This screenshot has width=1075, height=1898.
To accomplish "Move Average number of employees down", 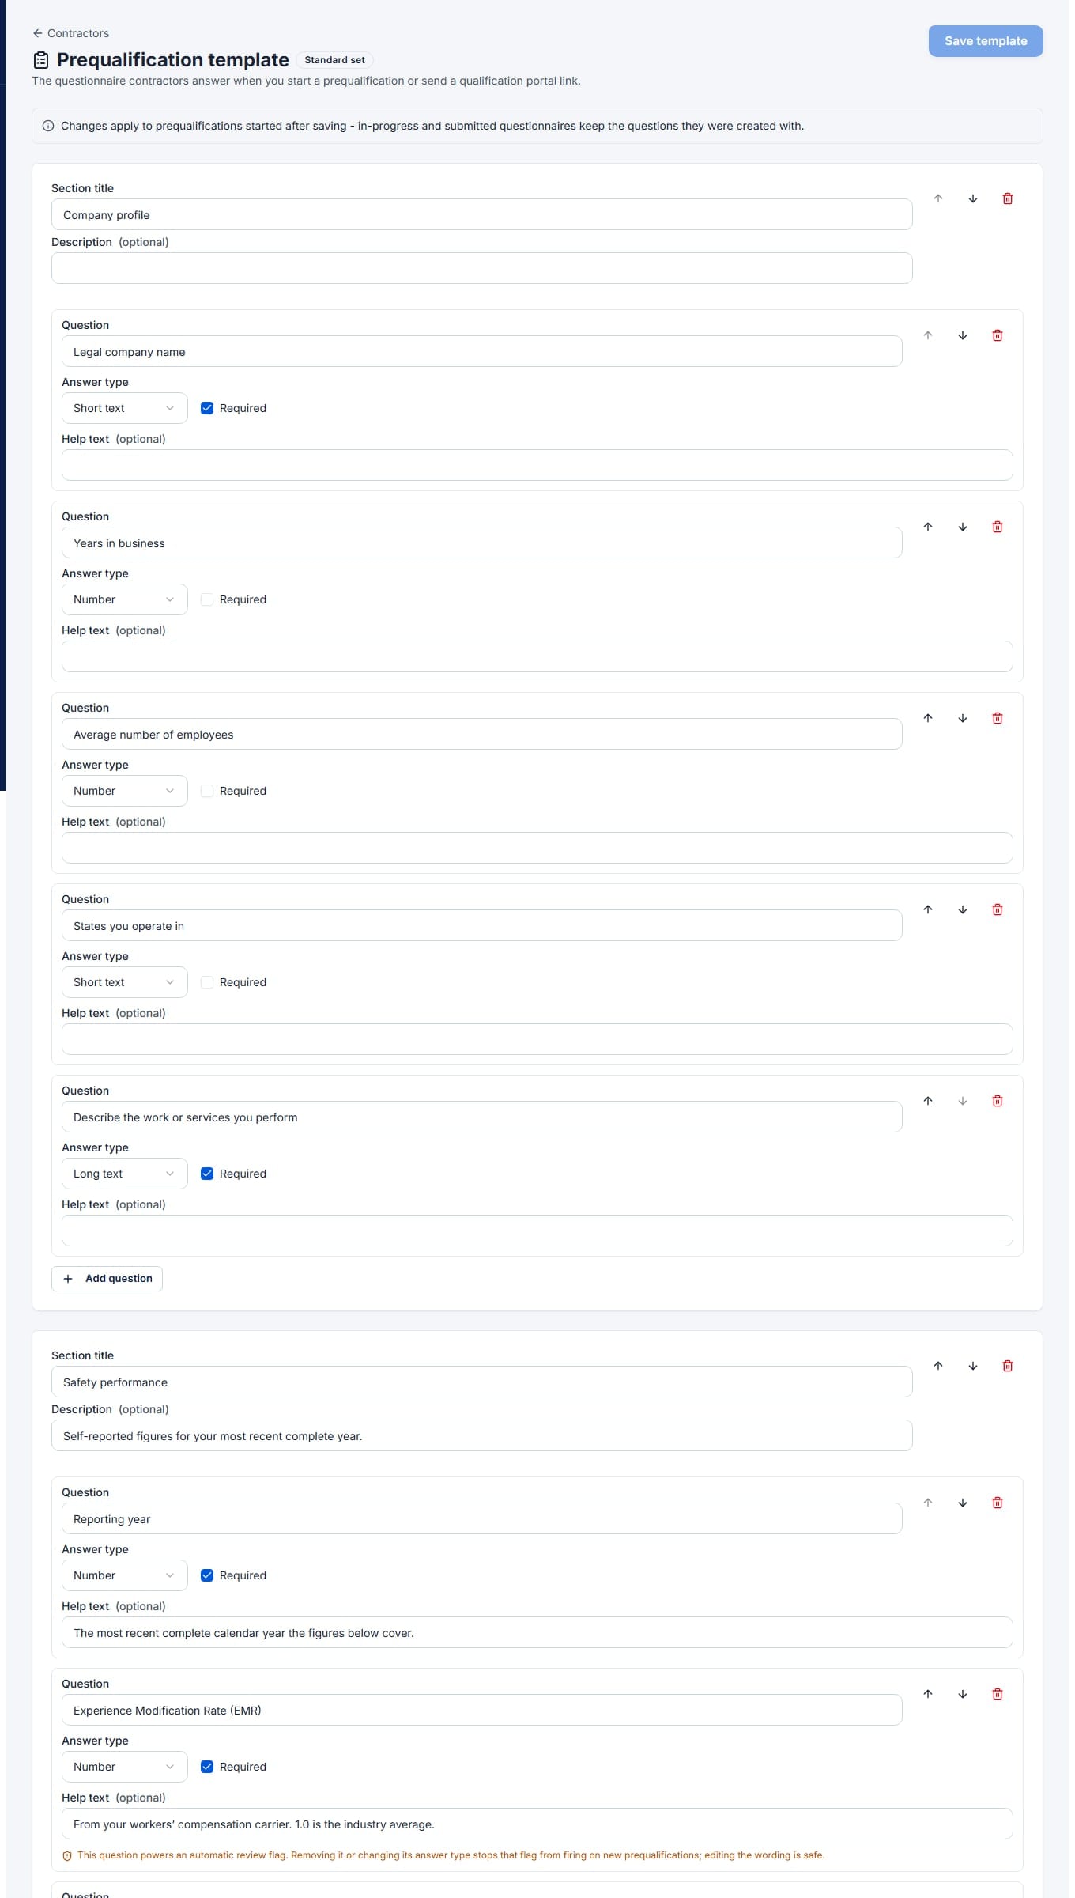I will coord(963,718).
